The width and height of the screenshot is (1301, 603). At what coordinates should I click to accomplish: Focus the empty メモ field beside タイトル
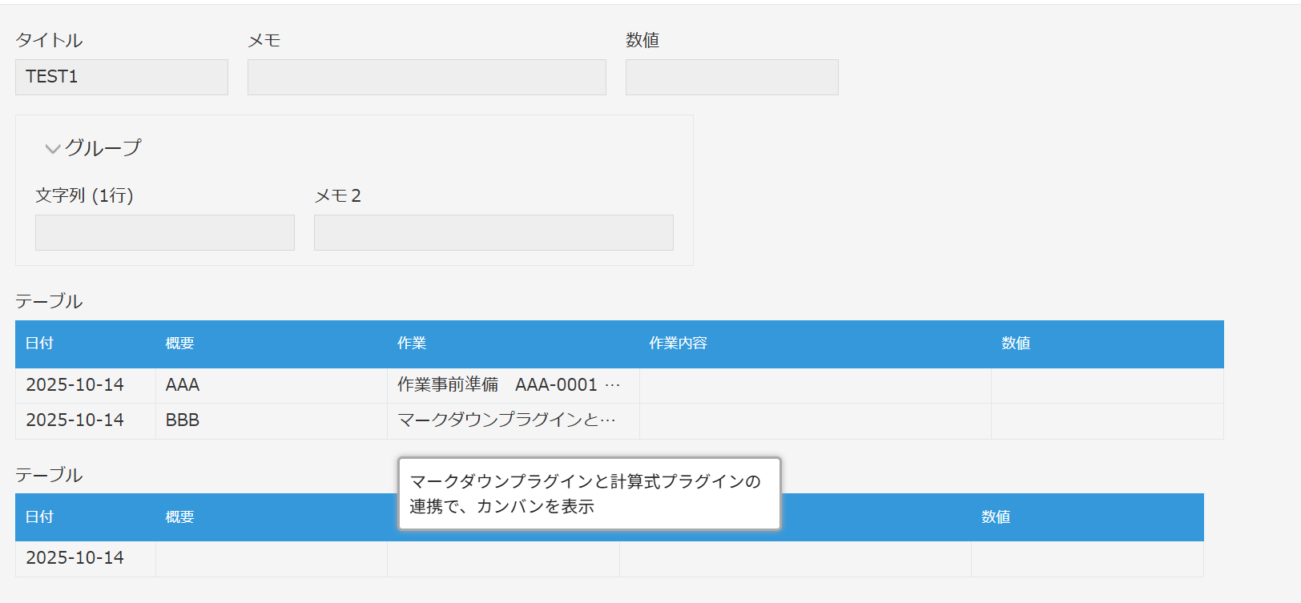tap(426, 77)
